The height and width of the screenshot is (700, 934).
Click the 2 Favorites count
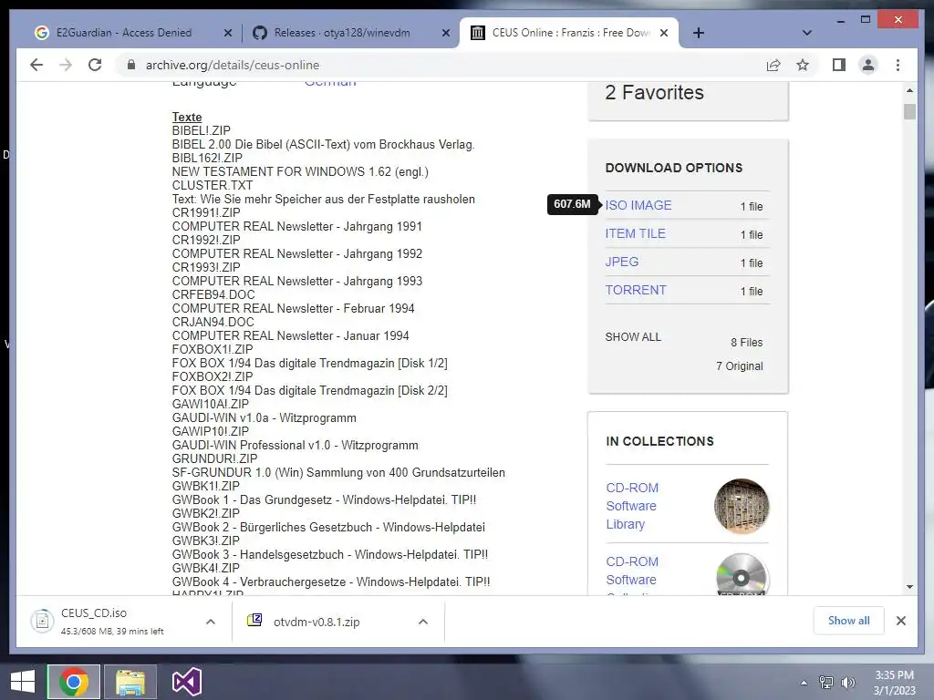tap(654, 93)
